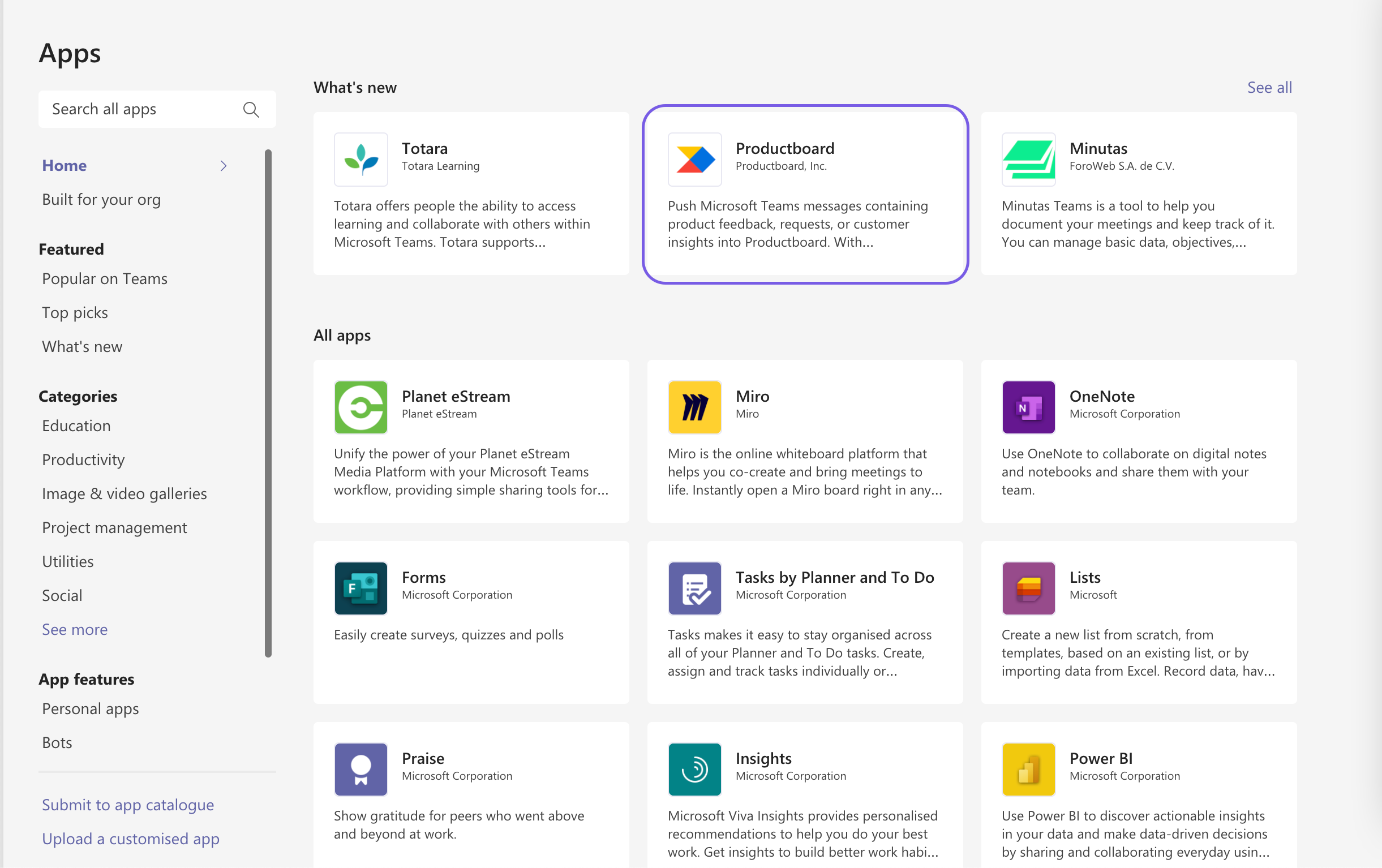Open Project management category

114,527
